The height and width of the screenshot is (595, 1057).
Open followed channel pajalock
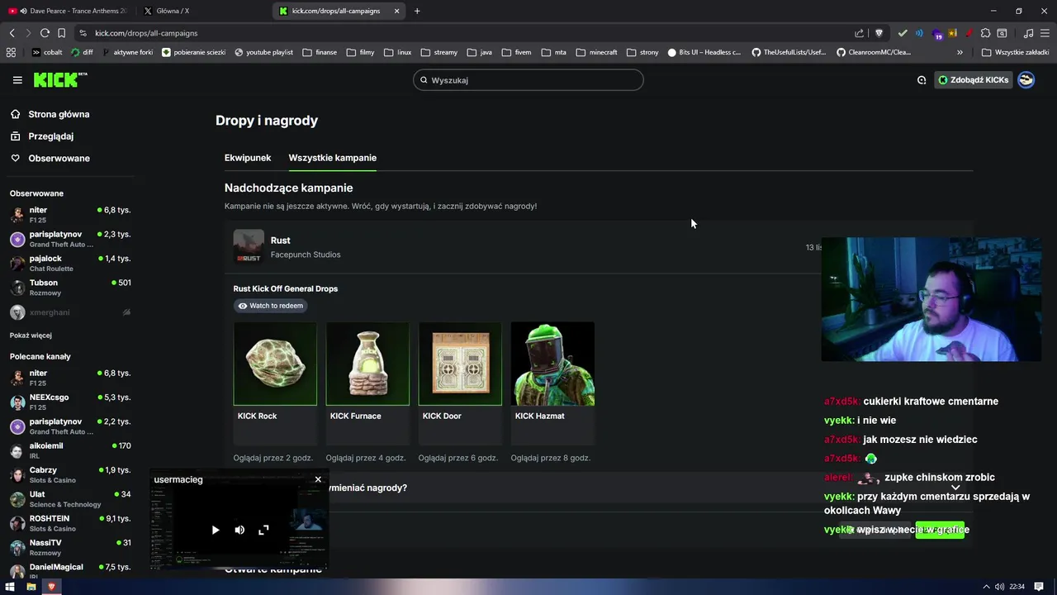[70, 263]
